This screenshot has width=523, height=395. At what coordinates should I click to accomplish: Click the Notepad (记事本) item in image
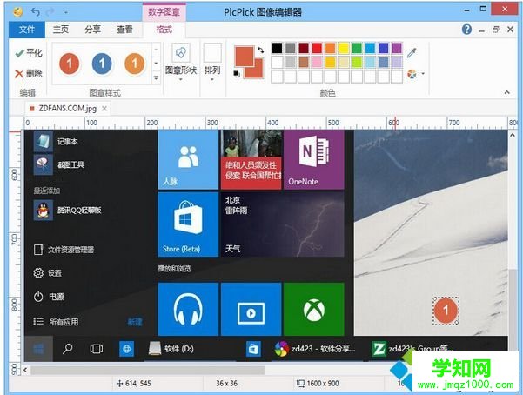56,142
